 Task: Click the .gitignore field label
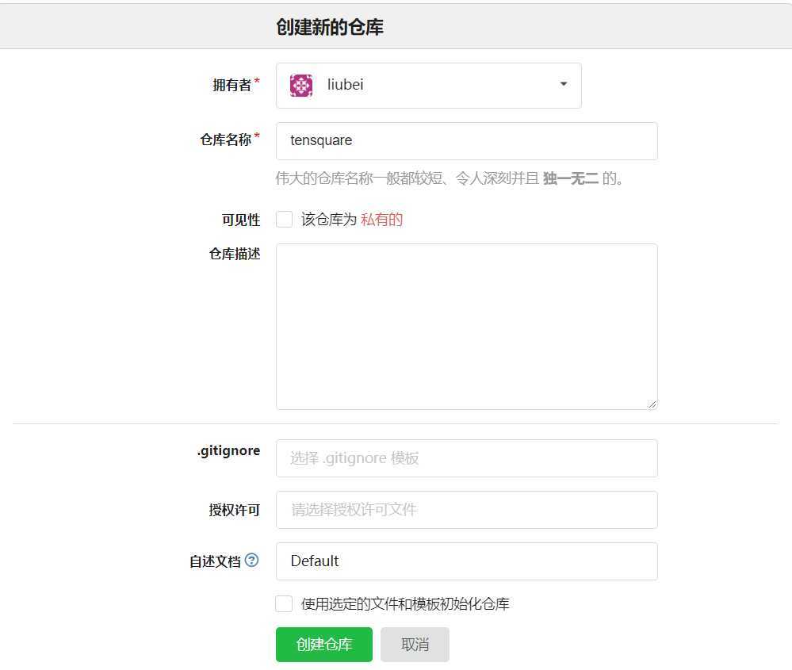pos(229,450)
